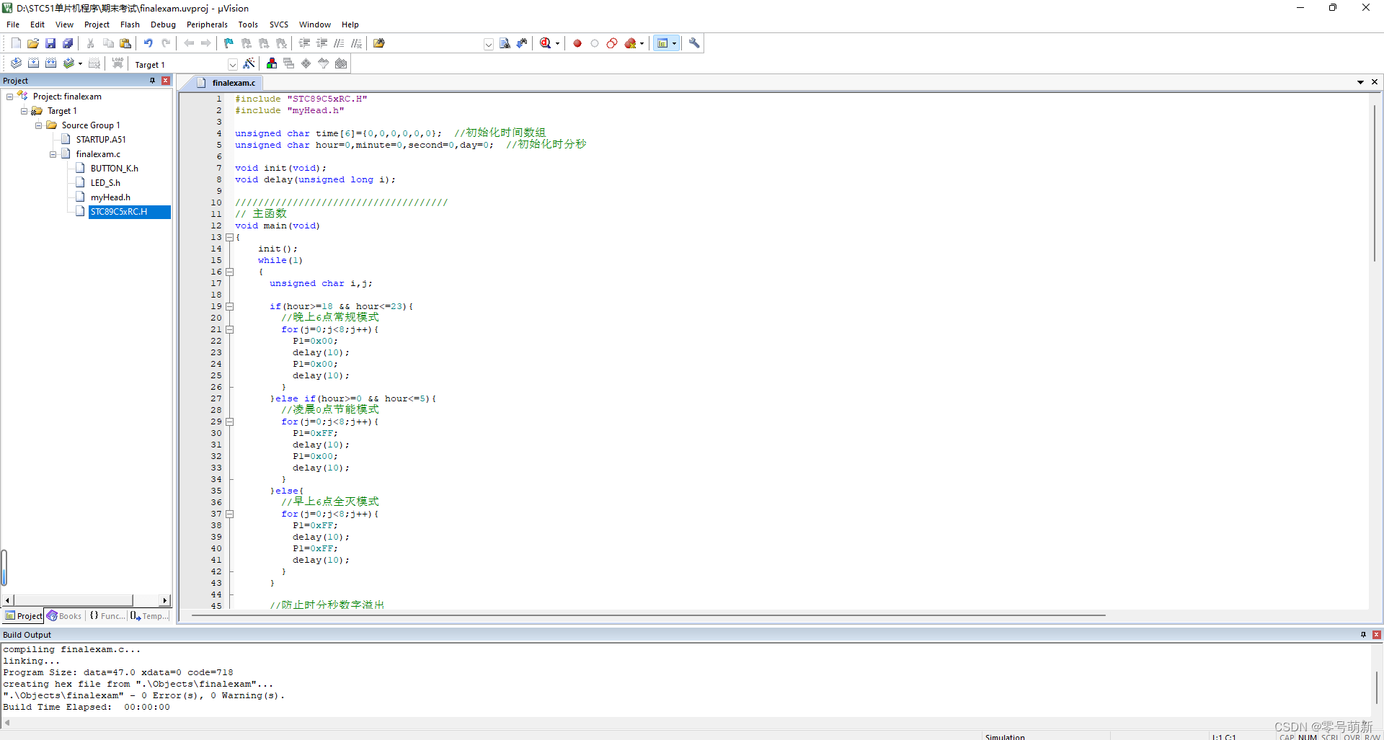
Task: Start the Debug session icon
Action: click(x=546, y=43)
